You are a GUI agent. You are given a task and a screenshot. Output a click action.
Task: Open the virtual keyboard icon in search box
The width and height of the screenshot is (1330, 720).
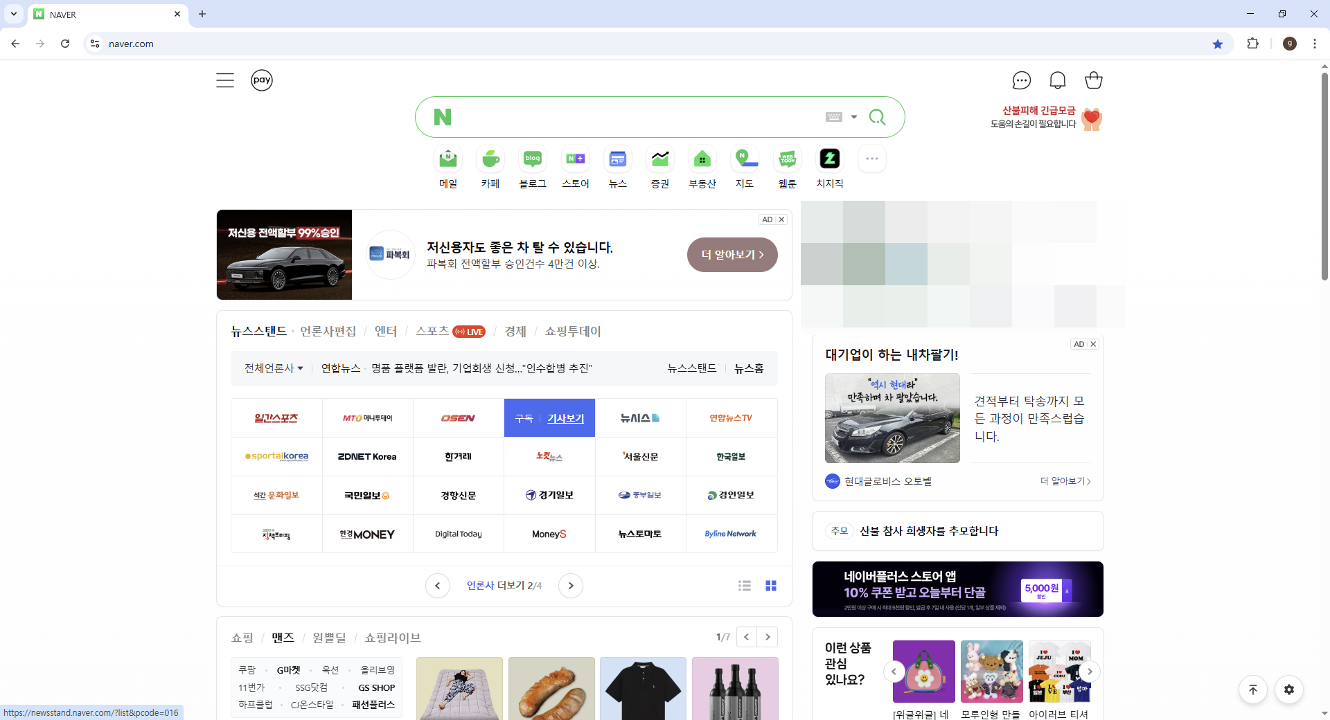coord(834,117)
